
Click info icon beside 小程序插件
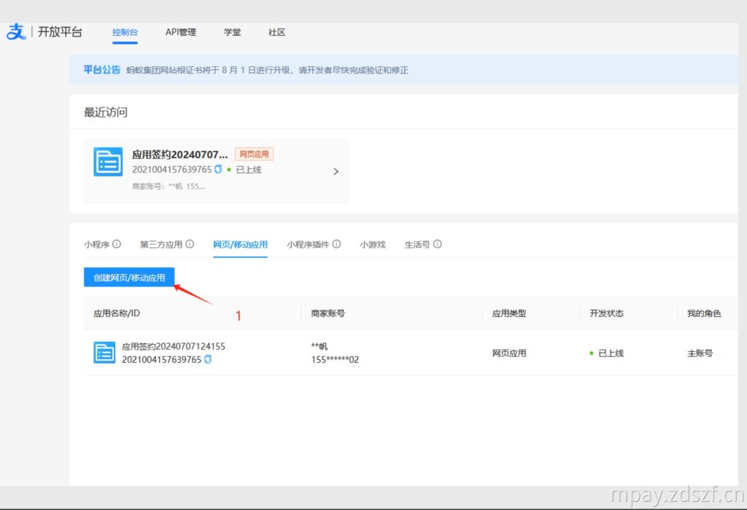336,245
